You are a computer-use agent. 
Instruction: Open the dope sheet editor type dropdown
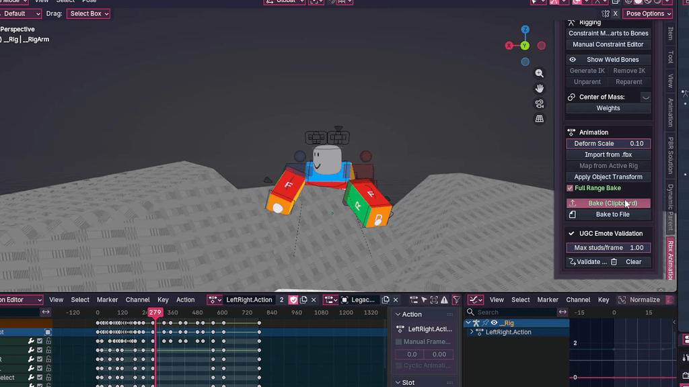click(21, 300)
